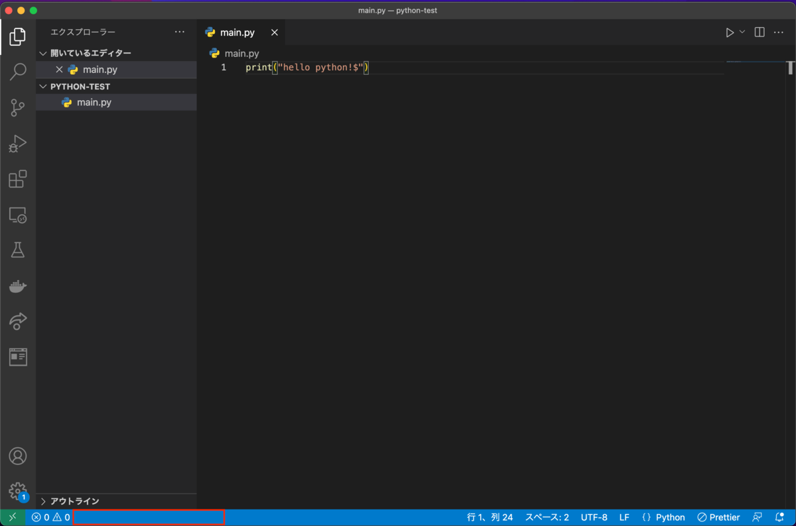The width and height of the screenshot is (796, 526).
Task: Click the editor vertical scrollbar
Action: click(791, 68)
